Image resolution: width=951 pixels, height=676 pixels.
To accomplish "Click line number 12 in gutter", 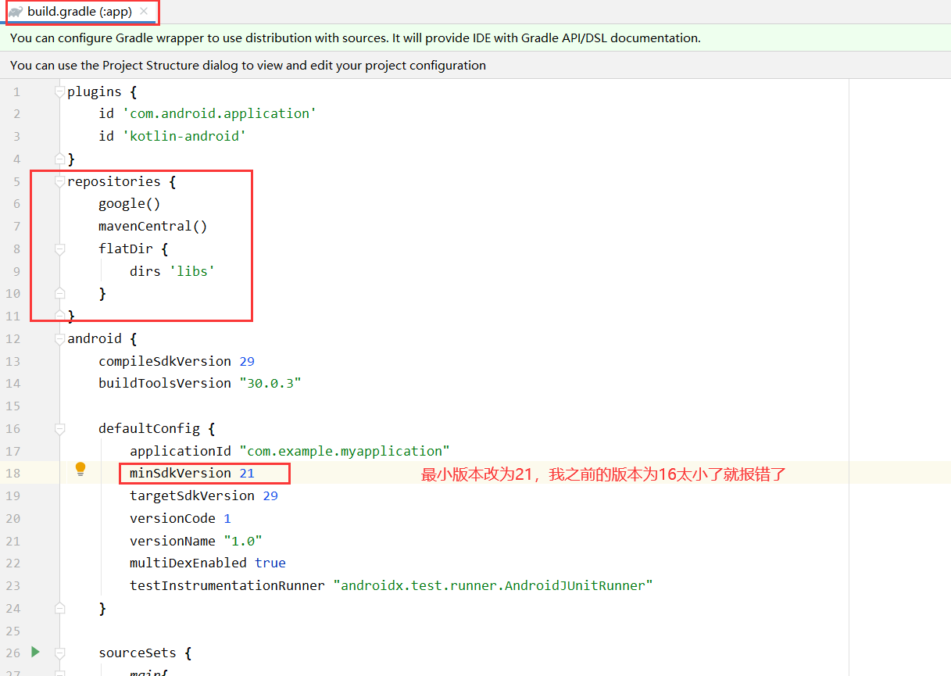I will [12, 338].
